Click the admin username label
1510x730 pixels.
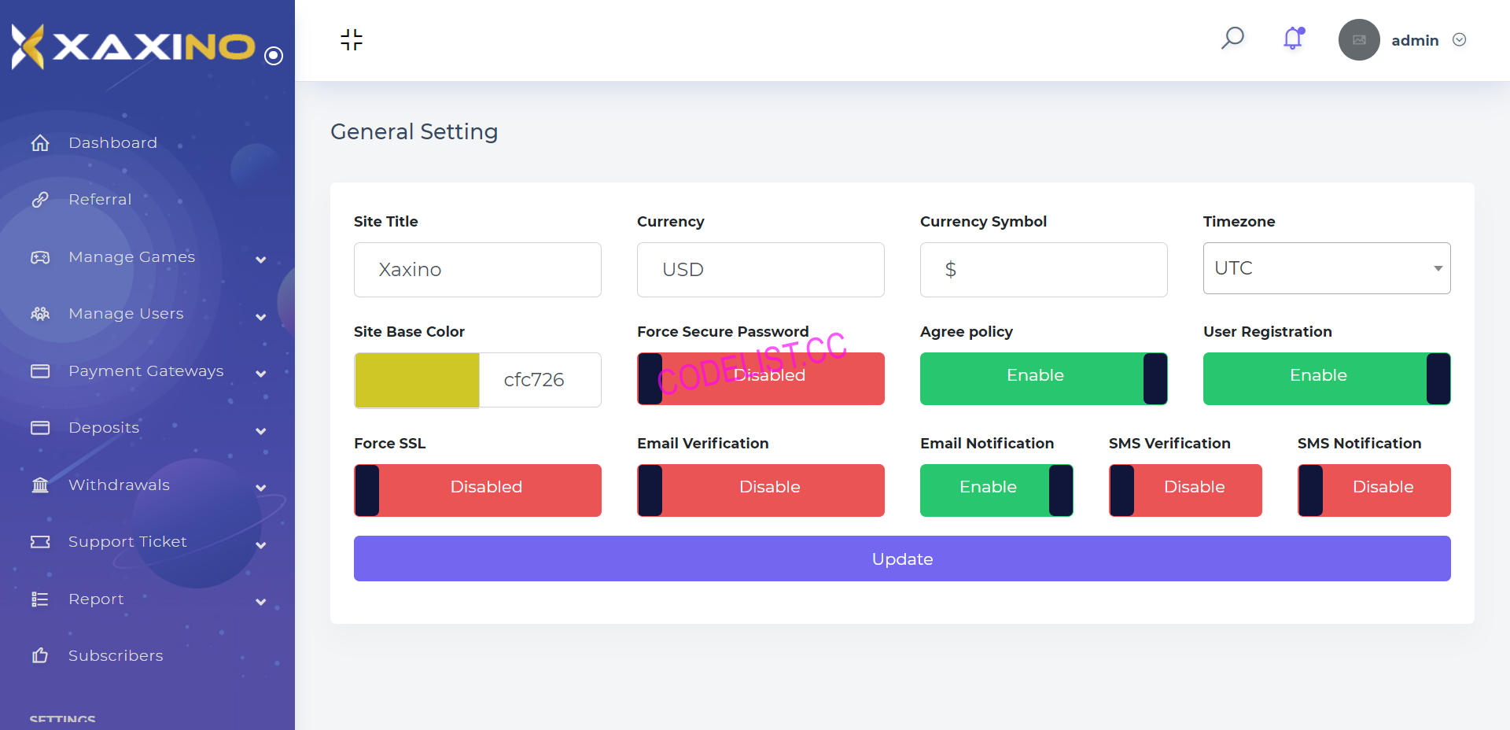coord(1415,40)
